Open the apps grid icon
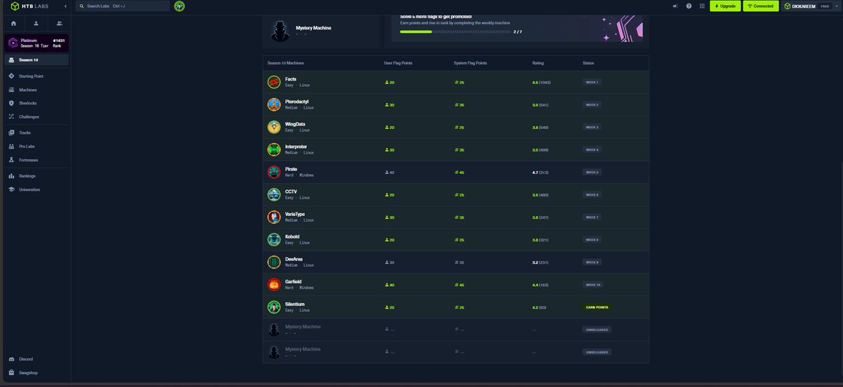The height and width of the screenshot is (387, 843). (702, 6)
